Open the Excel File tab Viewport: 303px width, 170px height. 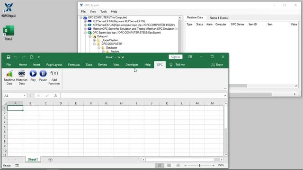click(x=9, y=65)
